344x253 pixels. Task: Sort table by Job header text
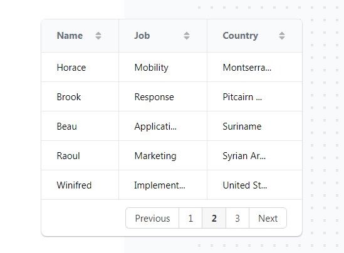pos(142,36)
